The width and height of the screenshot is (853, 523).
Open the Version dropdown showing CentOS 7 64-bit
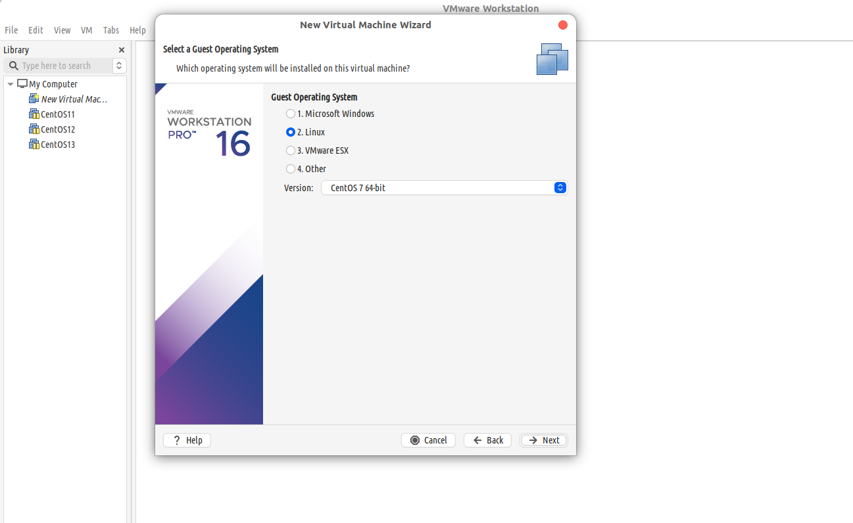(x=444, y=188)
